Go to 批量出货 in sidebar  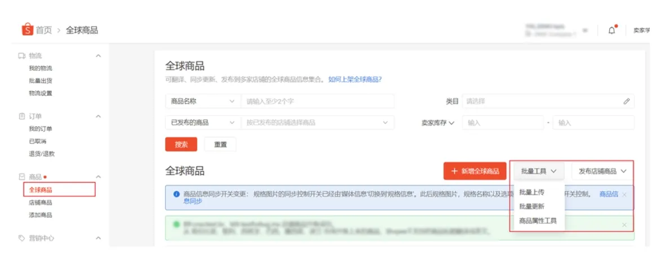41,80
